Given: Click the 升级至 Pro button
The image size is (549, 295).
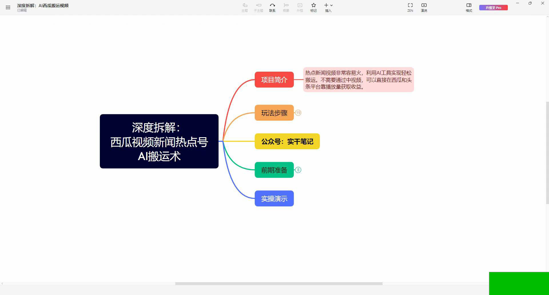Looking at the screenshot, I should point(494,7).
